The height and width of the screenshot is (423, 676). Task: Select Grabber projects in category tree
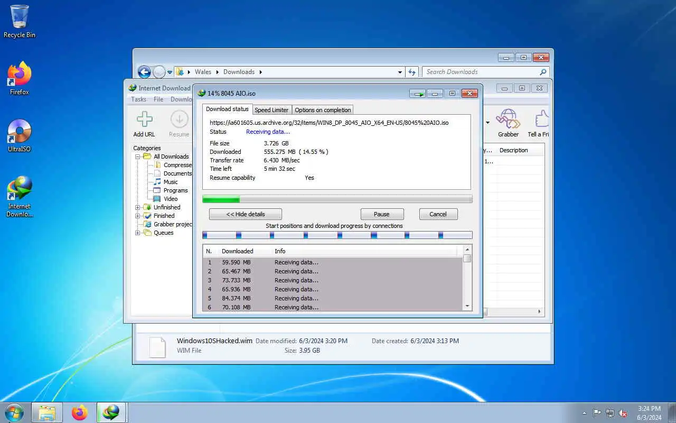coord(168,224)
